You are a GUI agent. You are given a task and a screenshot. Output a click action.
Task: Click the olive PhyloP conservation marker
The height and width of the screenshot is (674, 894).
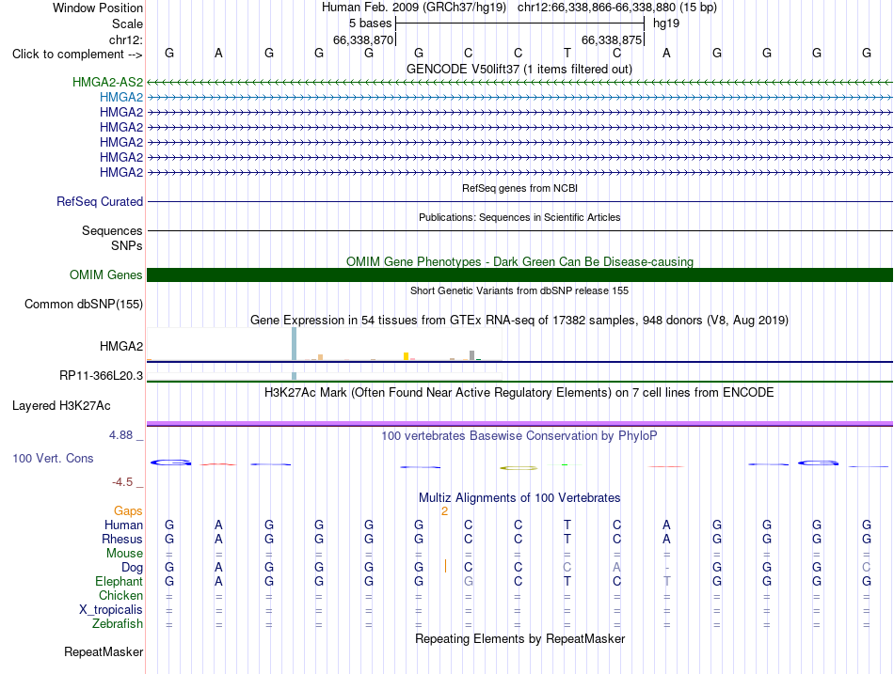coord(519,468)
